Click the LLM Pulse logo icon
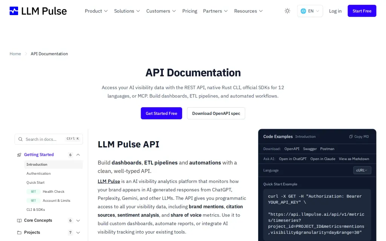 (x=14, y=11)
